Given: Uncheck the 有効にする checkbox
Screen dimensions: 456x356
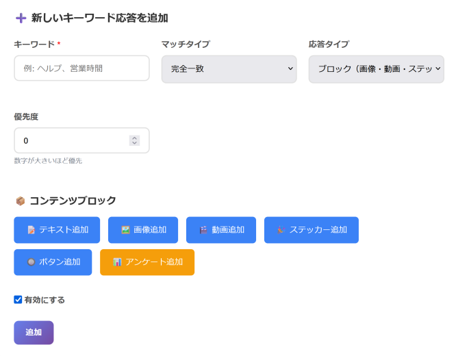Looking at the screenshot, I should pyautogui.click(x=18, y=299).
